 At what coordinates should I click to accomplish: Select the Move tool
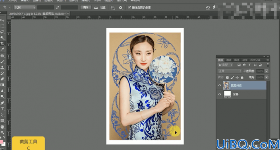(2, 20)
